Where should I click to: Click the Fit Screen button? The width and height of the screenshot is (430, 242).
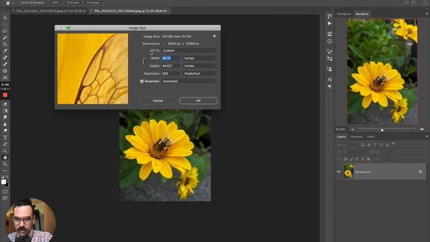click(73, 3)
